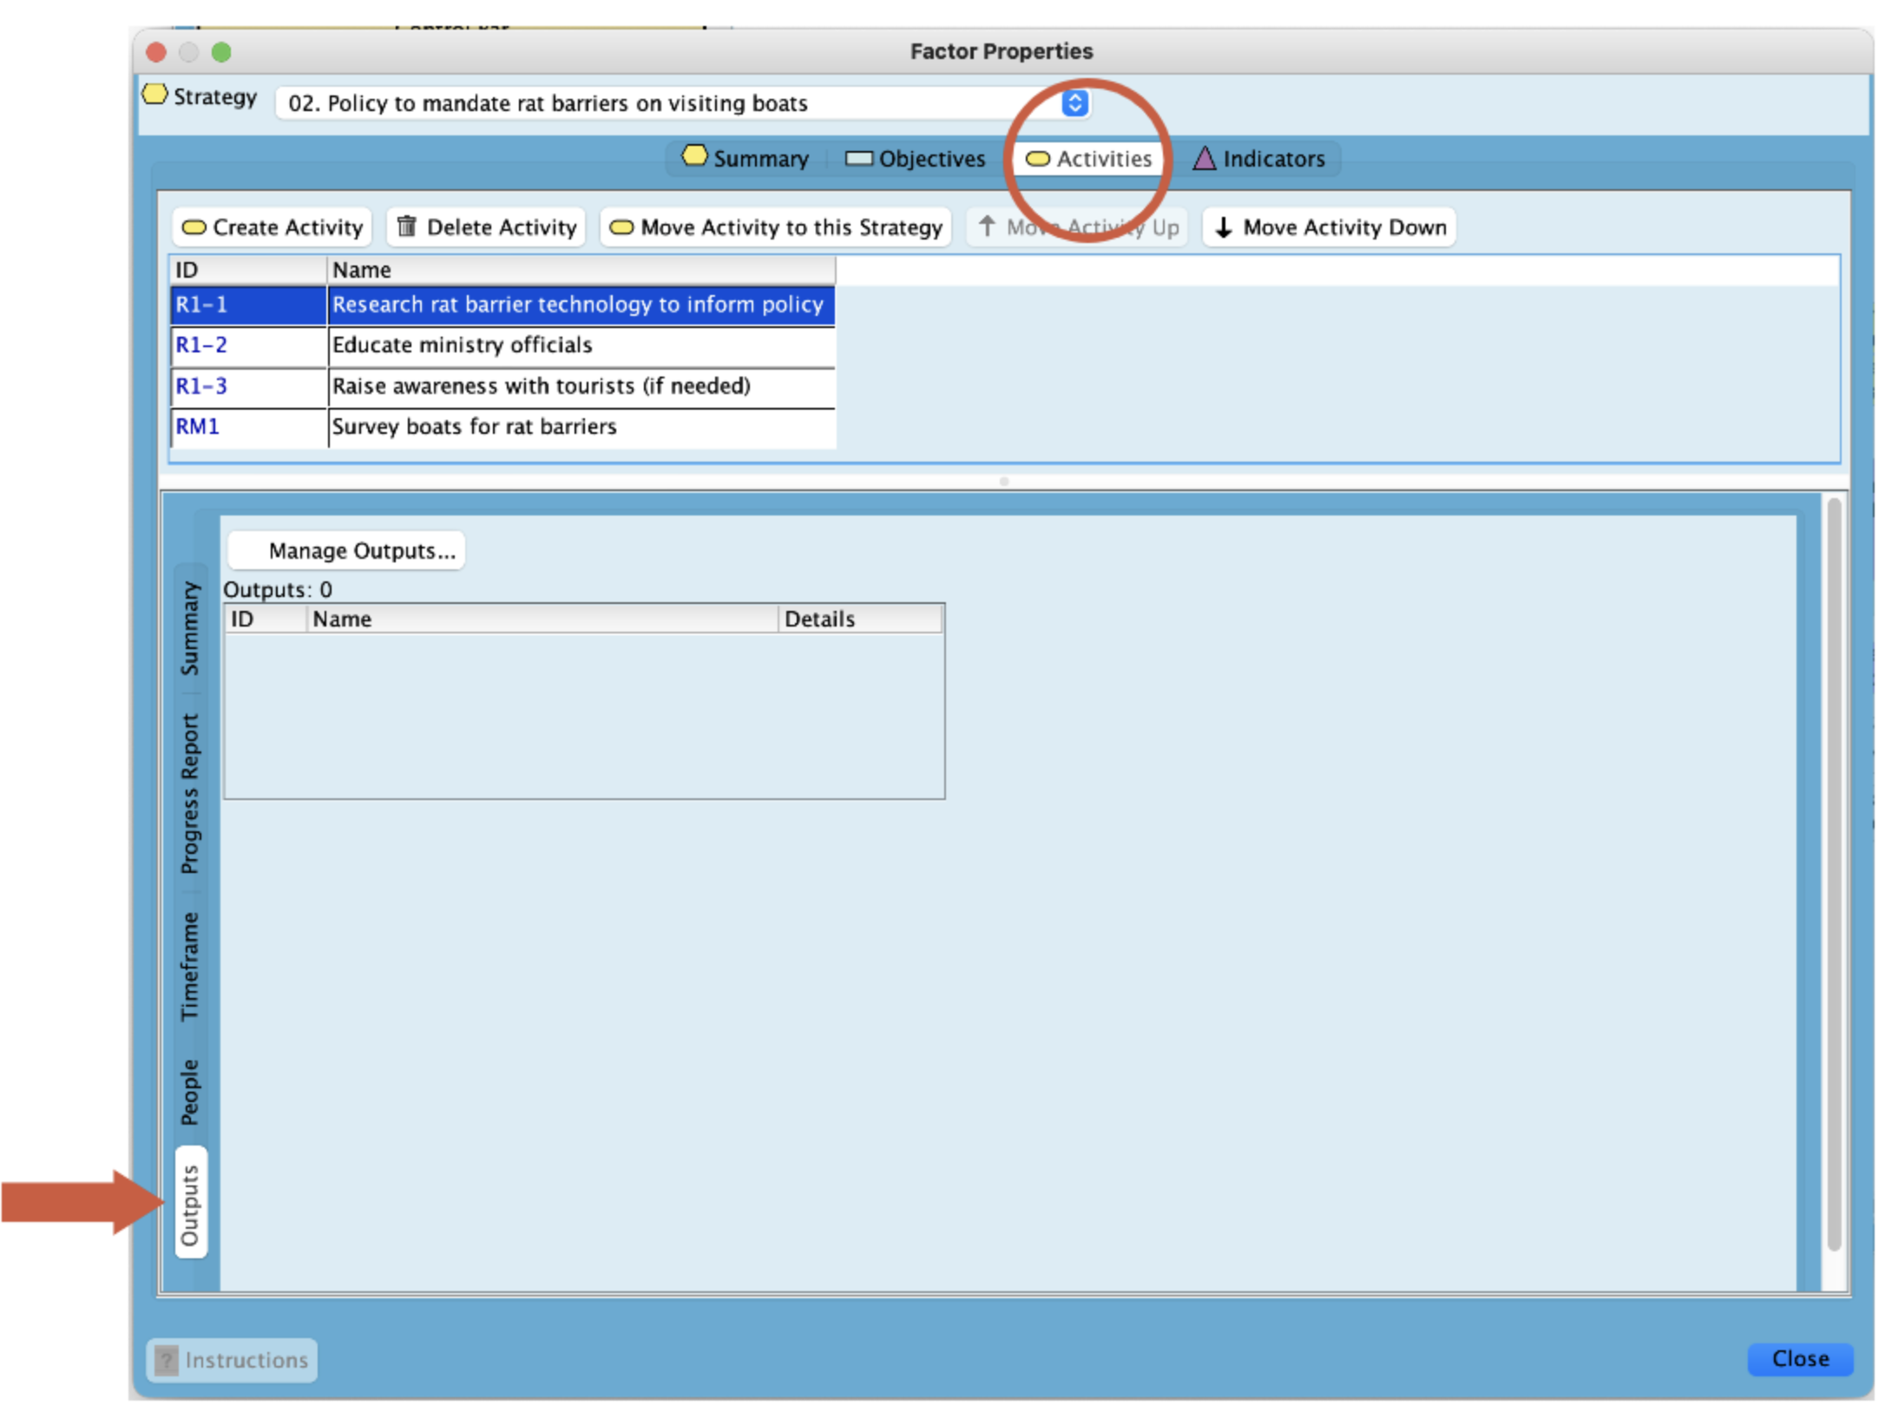Open the Indicators tab with triangle icon

click(1258, 159)
